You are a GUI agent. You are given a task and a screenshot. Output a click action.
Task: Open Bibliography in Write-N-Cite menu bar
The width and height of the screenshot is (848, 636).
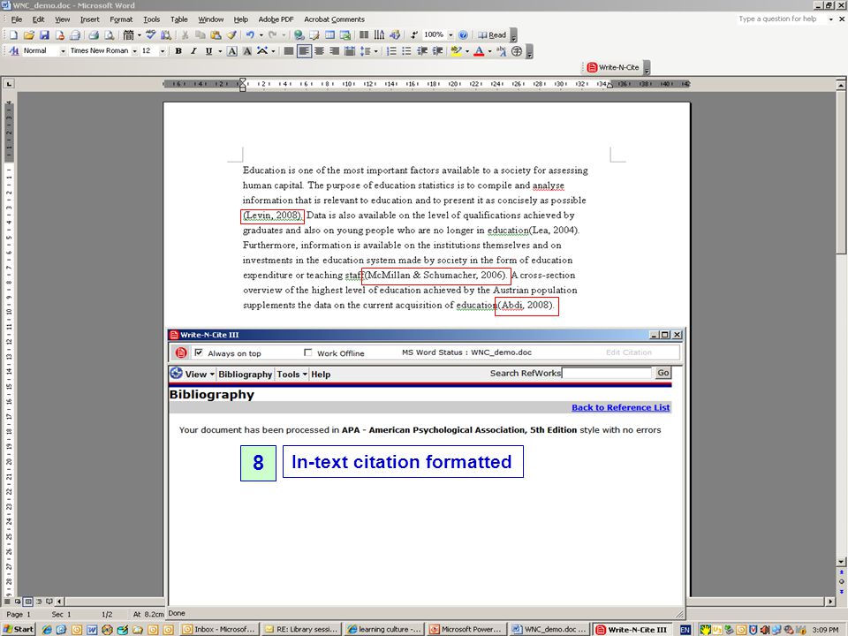click(x=245, y=375)
